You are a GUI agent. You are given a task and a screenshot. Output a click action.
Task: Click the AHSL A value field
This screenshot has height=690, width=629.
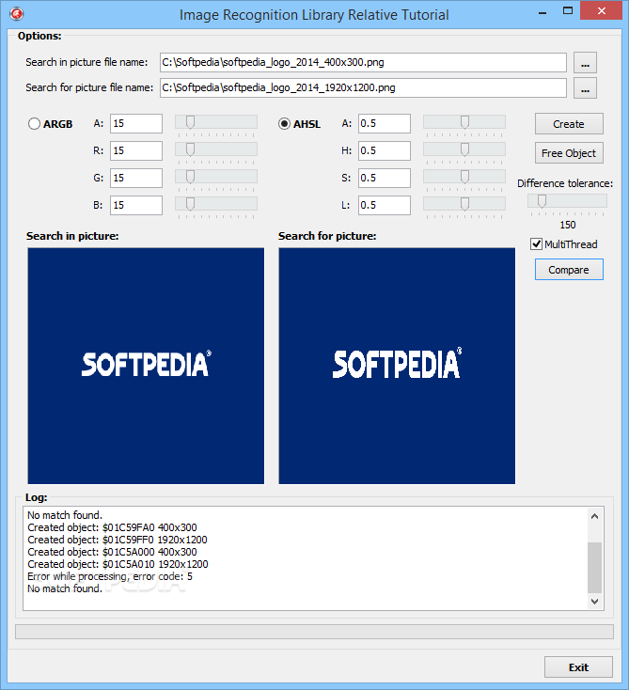pyautogui.click(x=385, y=124)
